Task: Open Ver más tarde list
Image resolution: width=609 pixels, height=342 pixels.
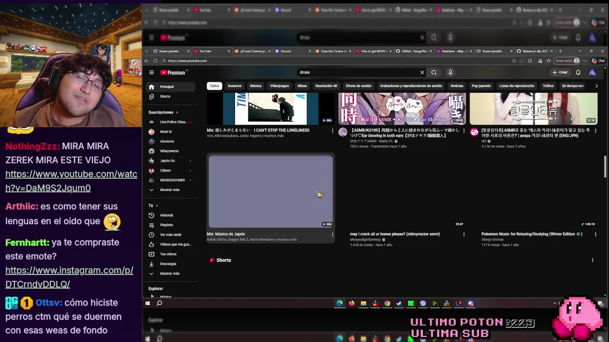Action: tap(171, 235)
